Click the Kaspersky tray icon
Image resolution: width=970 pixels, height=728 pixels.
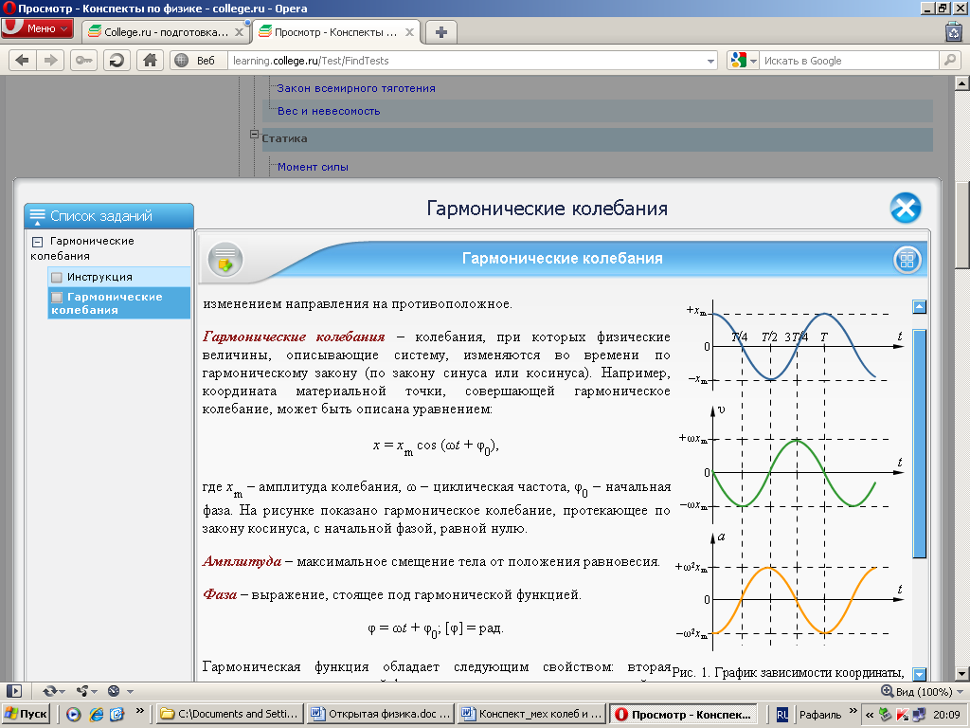(x=903, y=715)
